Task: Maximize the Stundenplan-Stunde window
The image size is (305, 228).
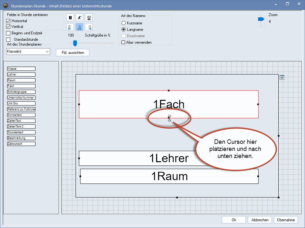Action: 288,4
